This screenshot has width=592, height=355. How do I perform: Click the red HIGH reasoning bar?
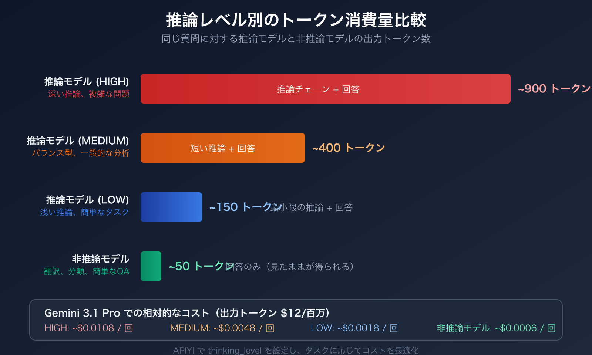(326, 89)
